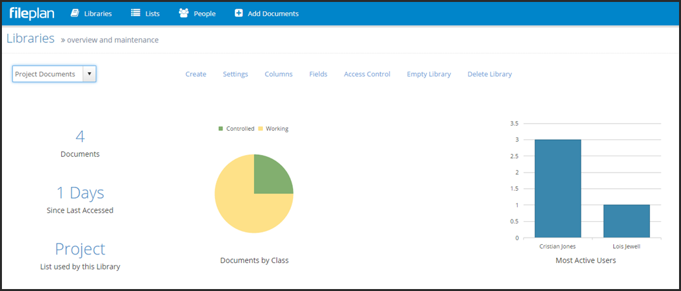Screen dimensions: 681x291
Task: Open the People menu item
Action: tap(197, 14)
